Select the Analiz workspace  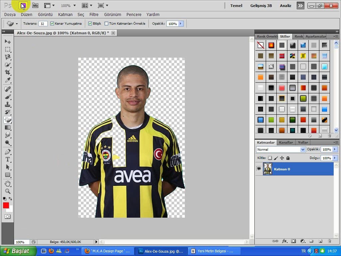click(x=285, y=6)
